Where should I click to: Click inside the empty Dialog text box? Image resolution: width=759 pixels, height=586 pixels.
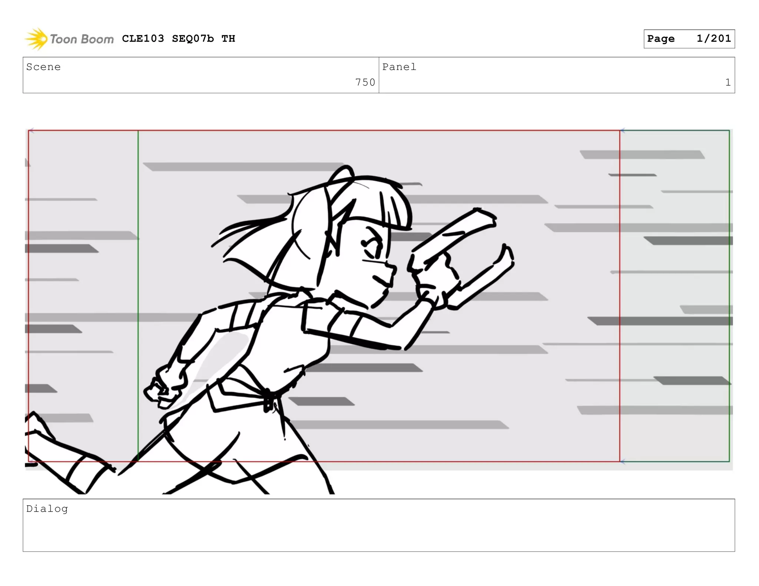pos(379,532)
